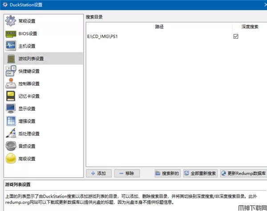Select the 游戏列表设置 icon

[11, 59]
